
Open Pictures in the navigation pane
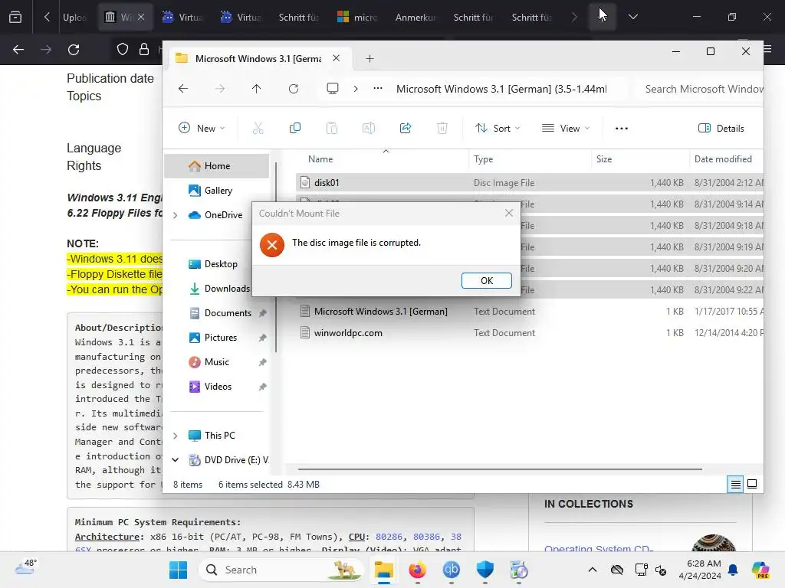point(220,338)
